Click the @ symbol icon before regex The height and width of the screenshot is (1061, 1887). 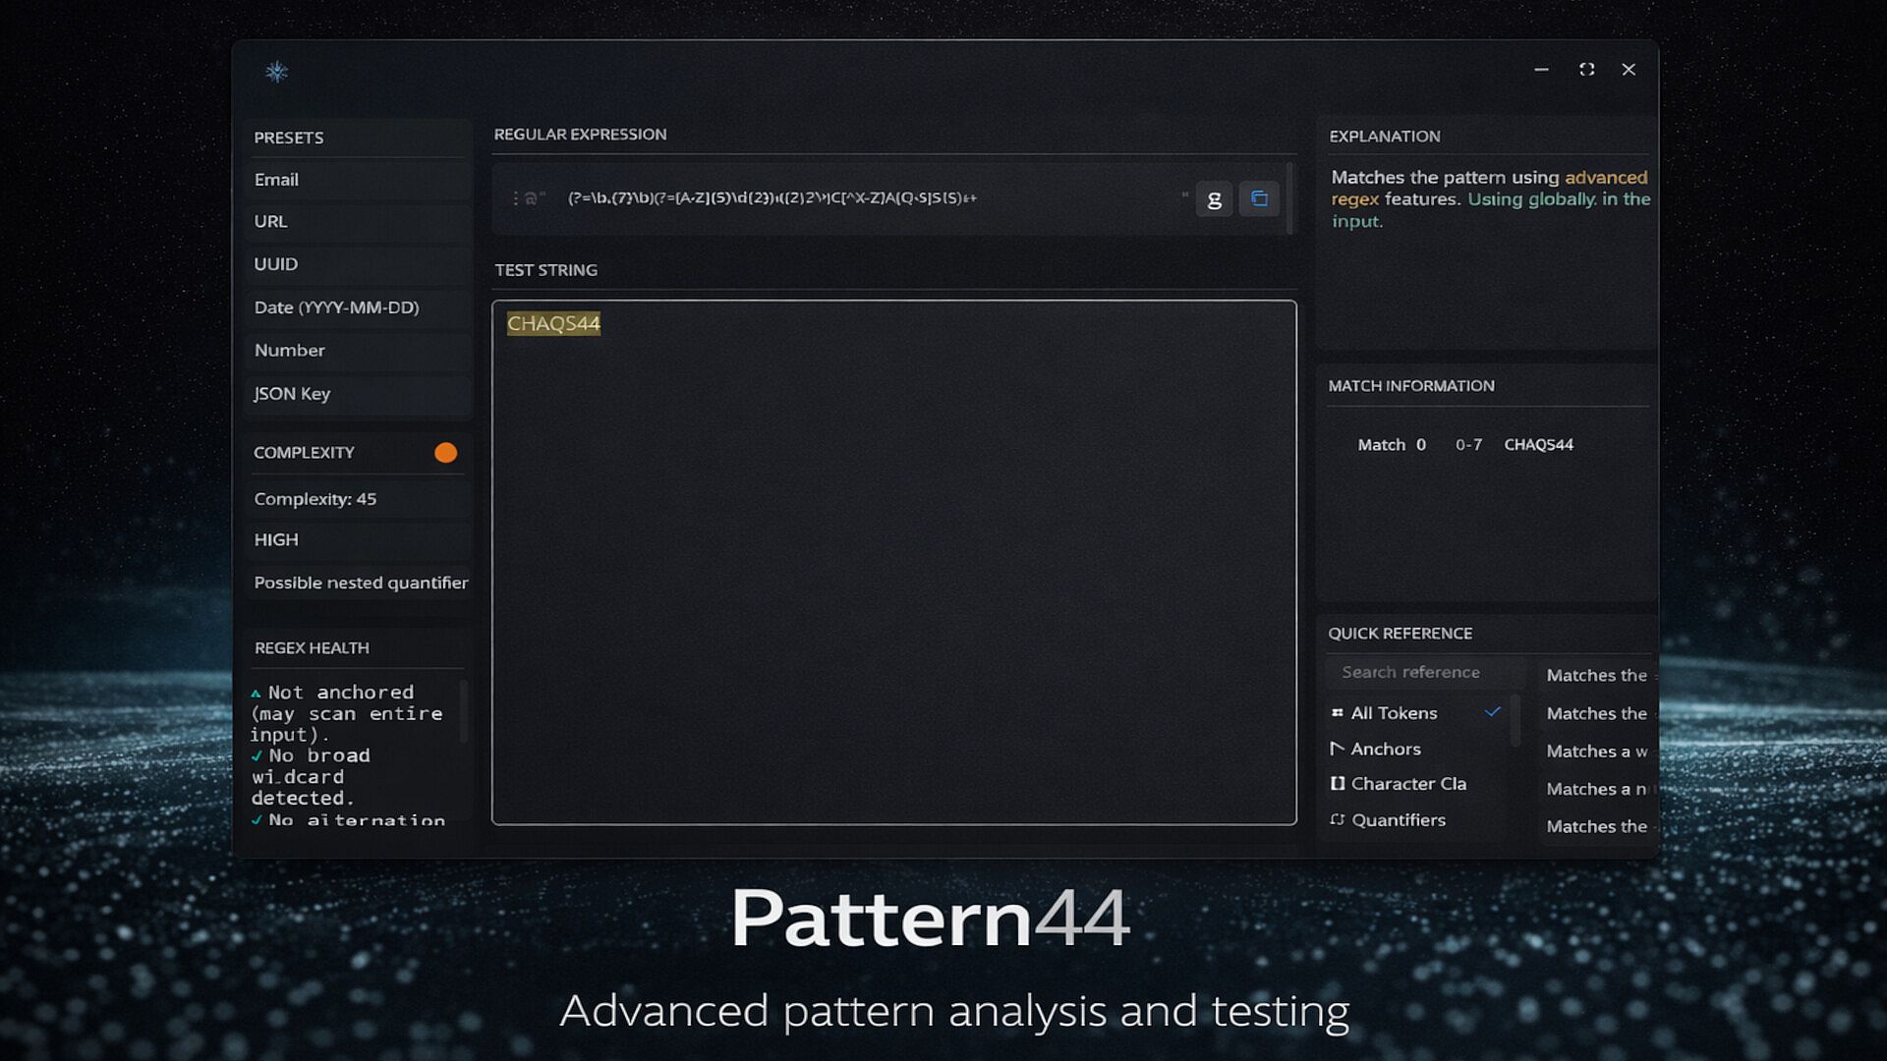point(531,198)
